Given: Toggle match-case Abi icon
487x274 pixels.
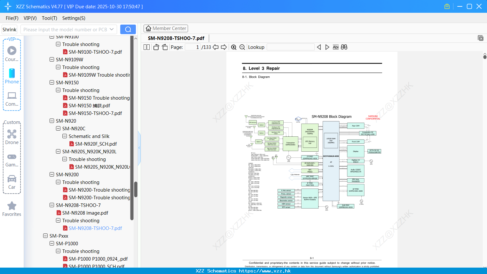Looking at the screenshot, I should click(x=335, y=47).
